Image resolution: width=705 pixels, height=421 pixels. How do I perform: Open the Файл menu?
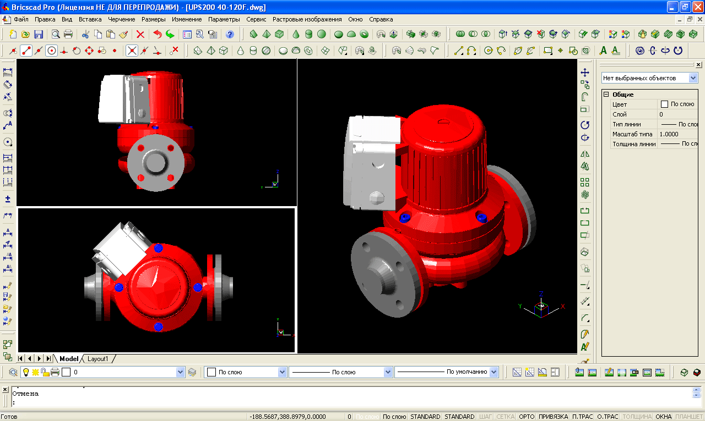point(21,19)
